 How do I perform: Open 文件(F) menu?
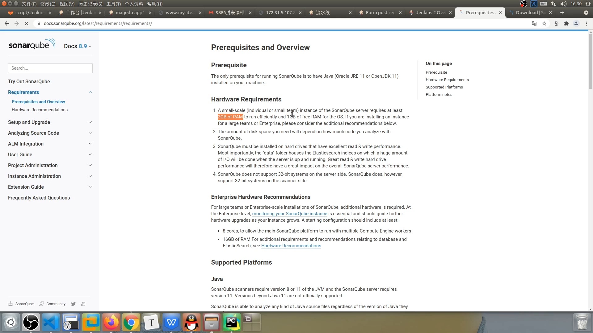click(29, 4)
